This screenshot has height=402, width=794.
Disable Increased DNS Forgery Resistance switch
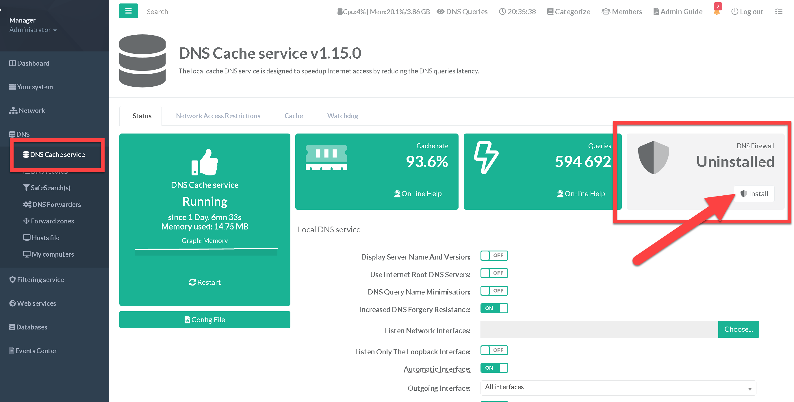pyautogui.click(x=494, y=308)
